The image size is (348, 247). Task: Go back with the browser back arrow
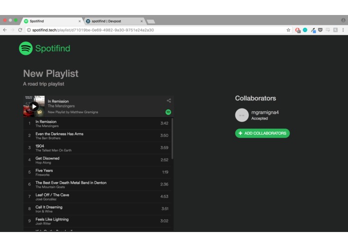pos(5,30)
